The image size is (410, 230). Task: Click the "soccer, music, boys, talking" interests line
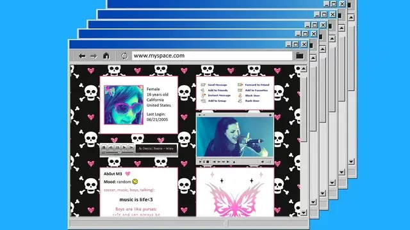[129, 190]
